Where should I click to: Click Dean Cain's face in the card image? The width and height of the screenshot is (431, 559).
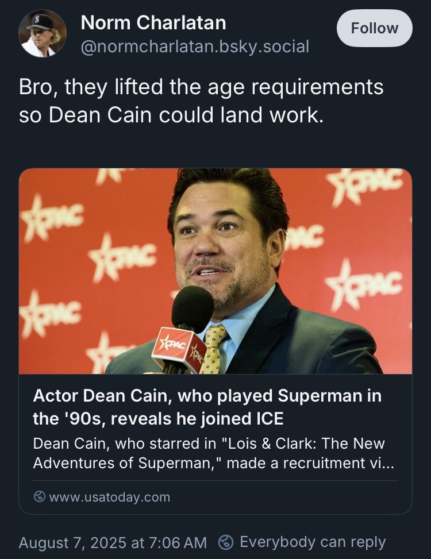click(221, 241)
